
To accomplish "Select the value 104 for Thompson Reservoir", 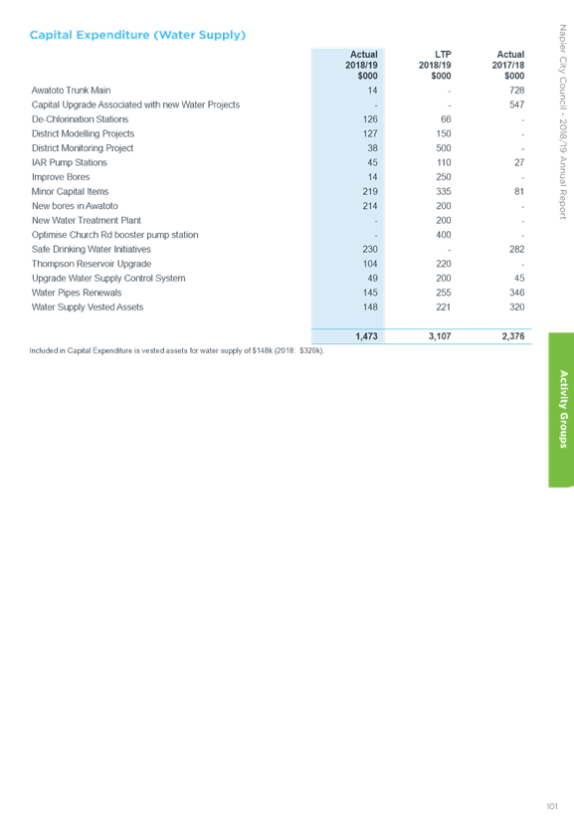I will tap(370, 264).
